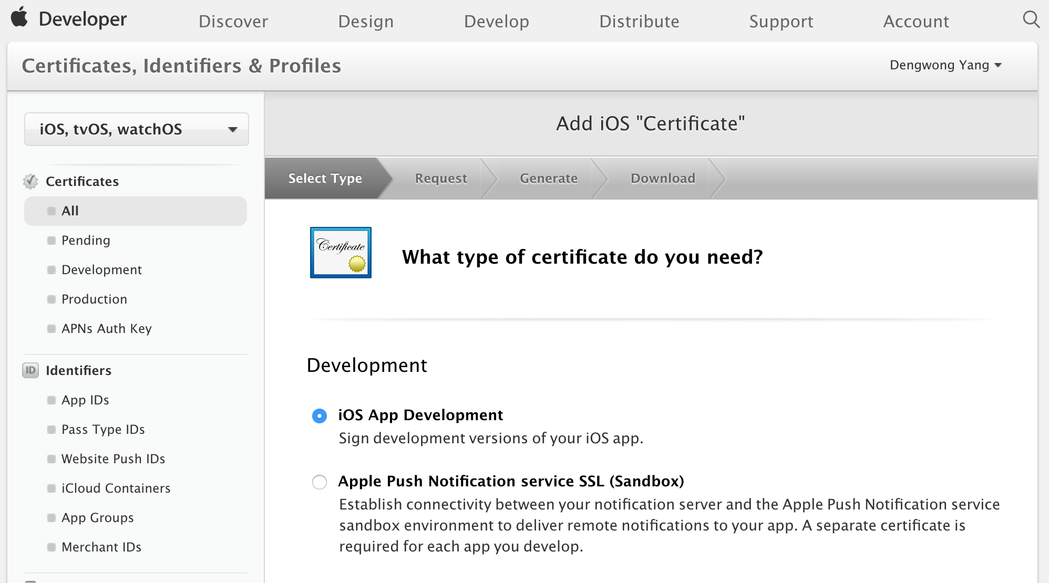Expand the Dengwong Yang account menu

[x=946, y=65]
